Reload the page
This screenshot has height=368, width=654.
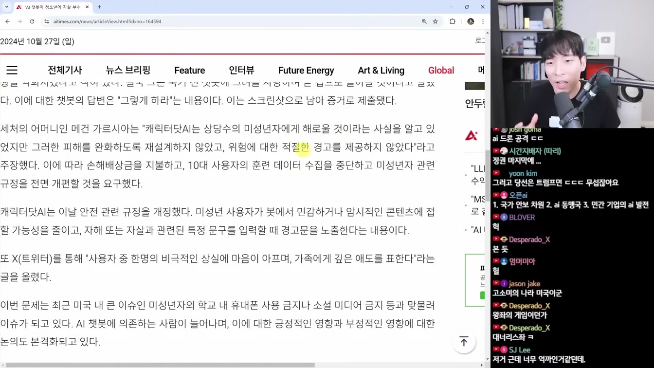32,21
